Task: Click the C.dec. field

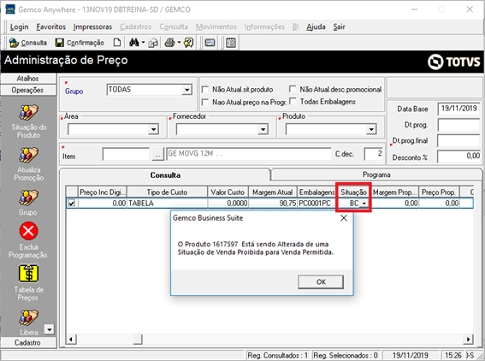Action: 374,154
